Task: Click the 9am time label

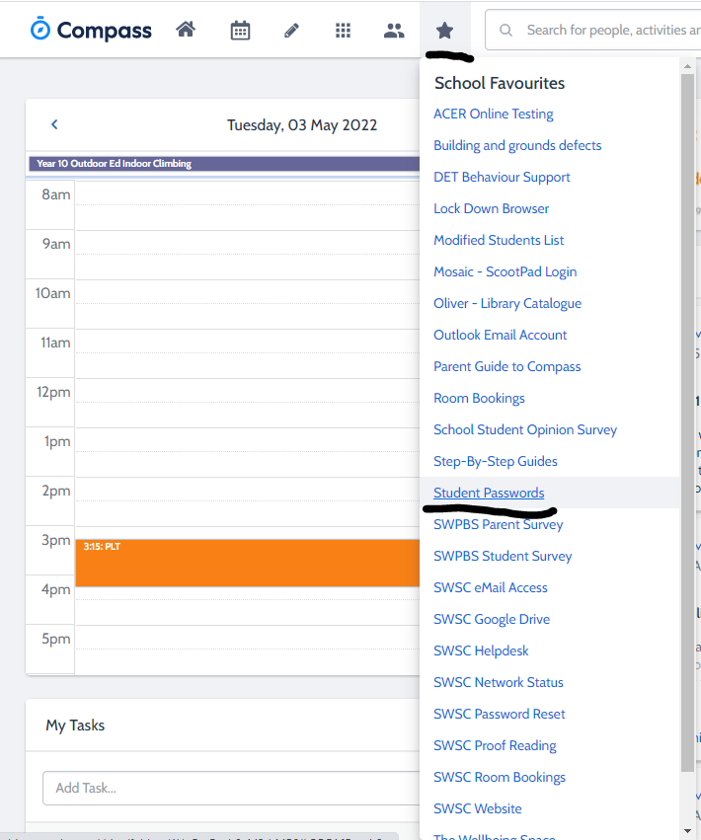Action: click(x=56, y=244)
